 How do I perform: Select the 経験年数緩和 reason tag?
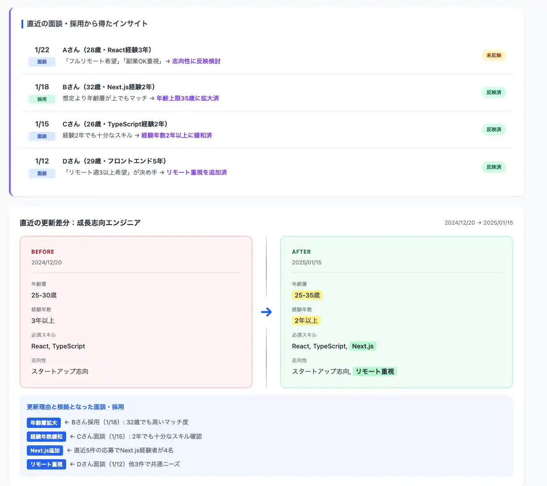click(46, 437)
